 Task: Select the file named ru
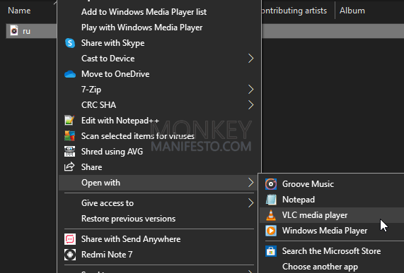[x=27, y=31]
